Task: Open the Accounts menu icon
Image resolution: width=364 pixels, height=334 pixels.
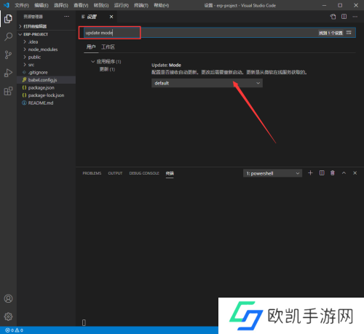Action: tap(8, 298)
